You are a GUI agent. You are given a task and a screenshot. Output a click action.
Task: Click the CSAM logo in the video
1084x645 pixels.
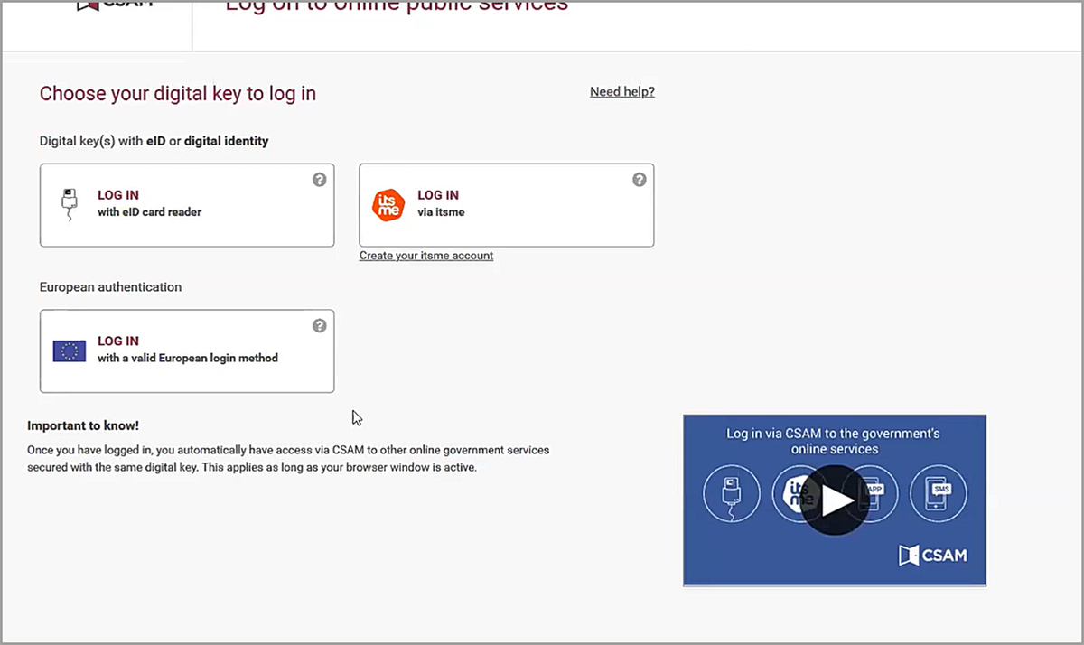tap(933, 556)
